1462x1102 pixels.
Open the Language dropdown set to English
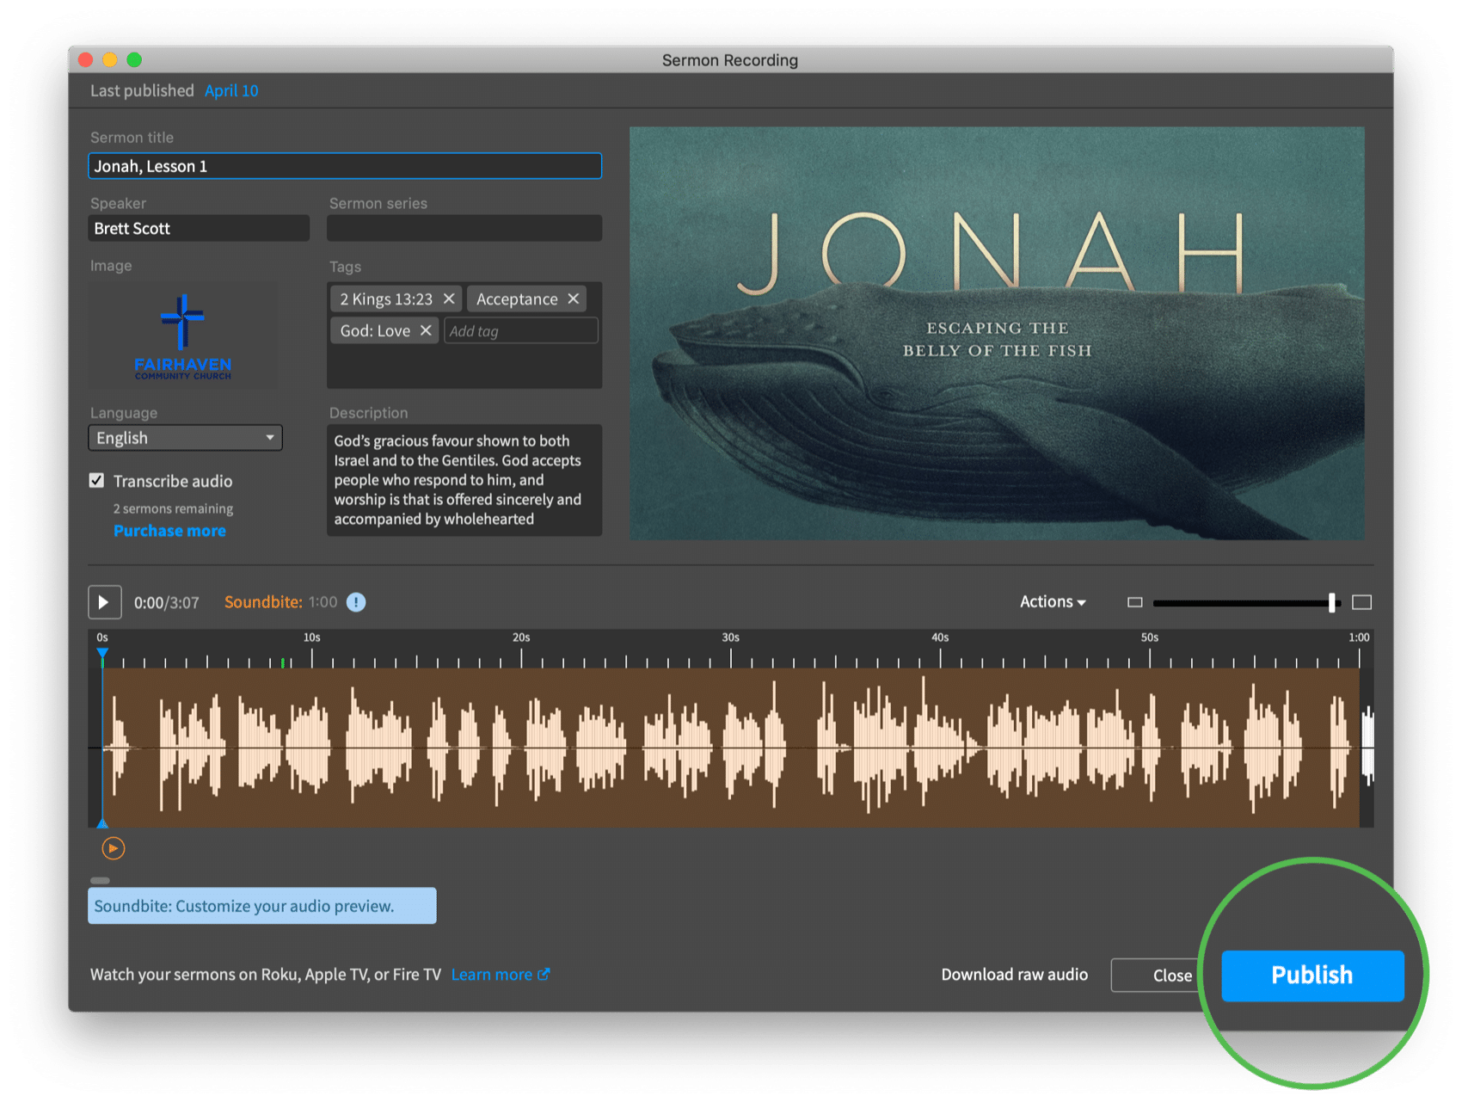[x=185, y=438]
